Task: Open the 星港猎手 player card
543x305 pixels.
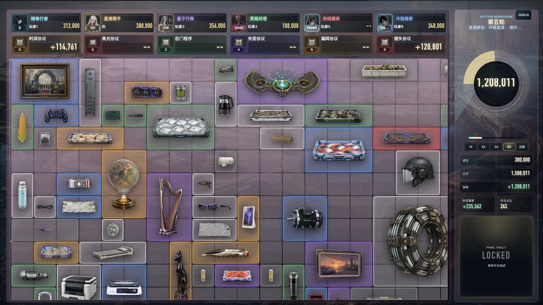Action: (x=119, y=22)
